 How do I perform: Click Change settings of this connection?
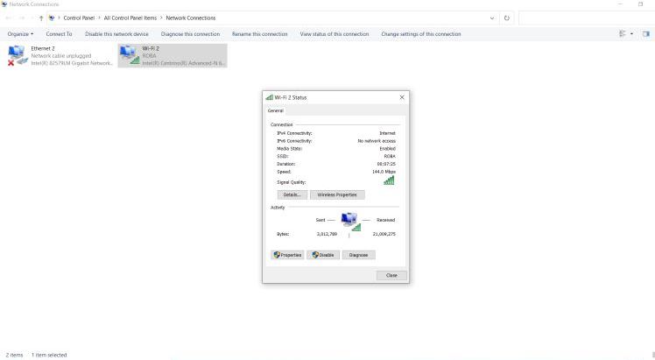pos(421,34)
